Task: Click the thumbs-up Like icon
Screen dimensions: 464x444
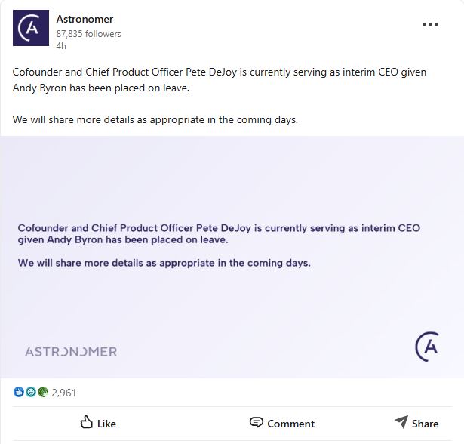Action: (86, 423)
